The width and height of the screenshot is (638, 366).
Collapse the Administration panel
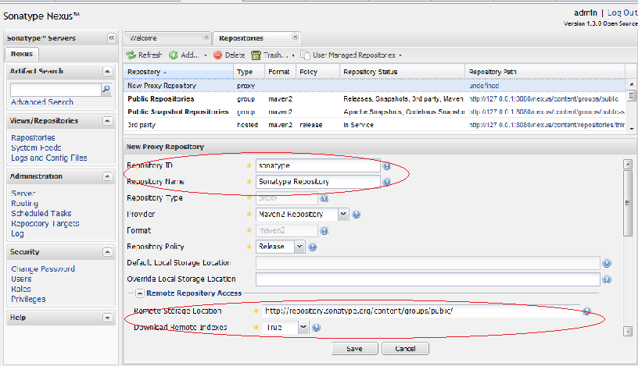click(107, 176)
